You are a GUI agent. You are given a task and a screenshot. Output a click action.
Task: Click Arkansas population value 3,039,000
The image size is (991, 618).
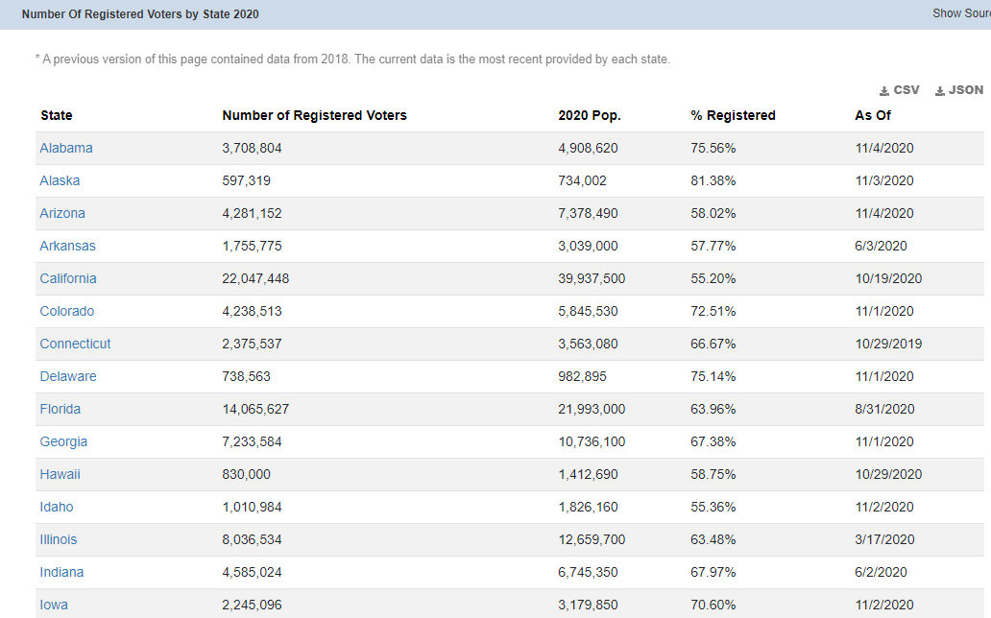click(589, 246)
